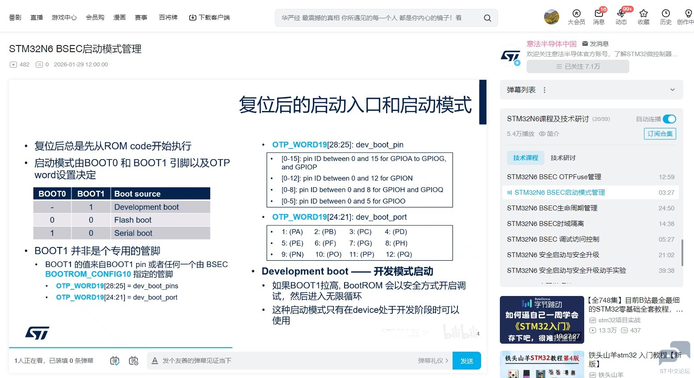Select current STM32N6 BSEC启动模式管理 playlist item
694x378 pixels.
[590, 193]
